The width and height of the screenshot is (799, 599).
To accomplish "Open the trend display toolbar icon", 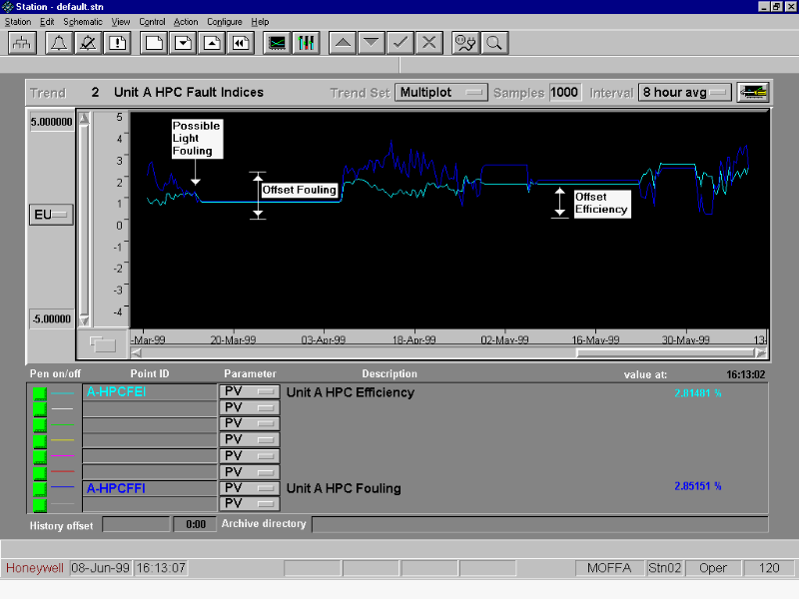I will [277, 43].
